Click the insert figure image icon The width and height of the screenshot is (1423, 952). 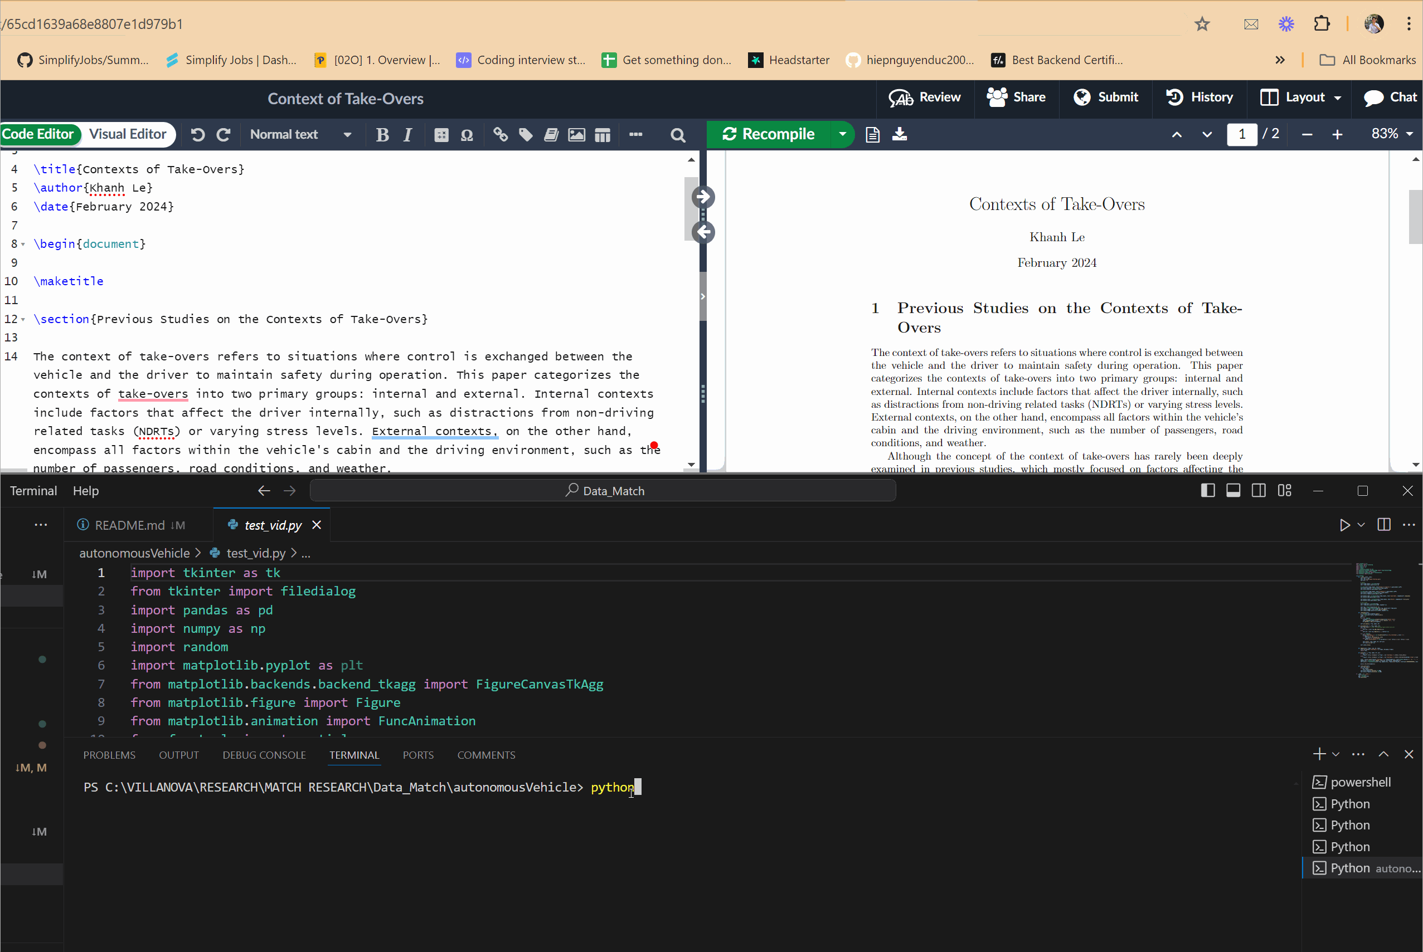(x=576, y=135)
